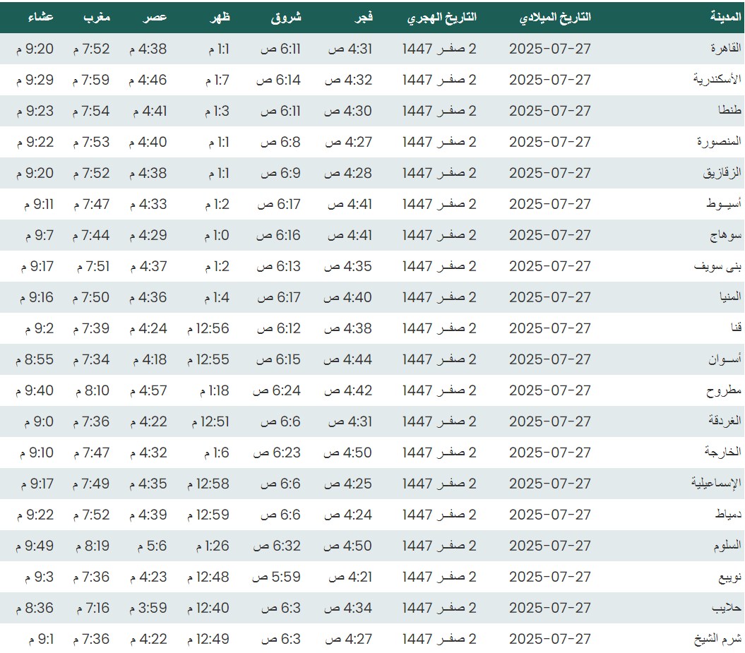The width and height of the screenshot is (745, 653).
Task: Click the التاريخ الهجري column header
Action: click(441, 17)
